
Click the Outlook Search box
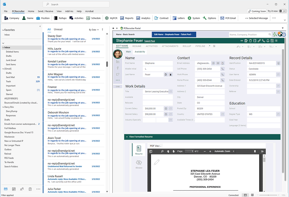76,5
